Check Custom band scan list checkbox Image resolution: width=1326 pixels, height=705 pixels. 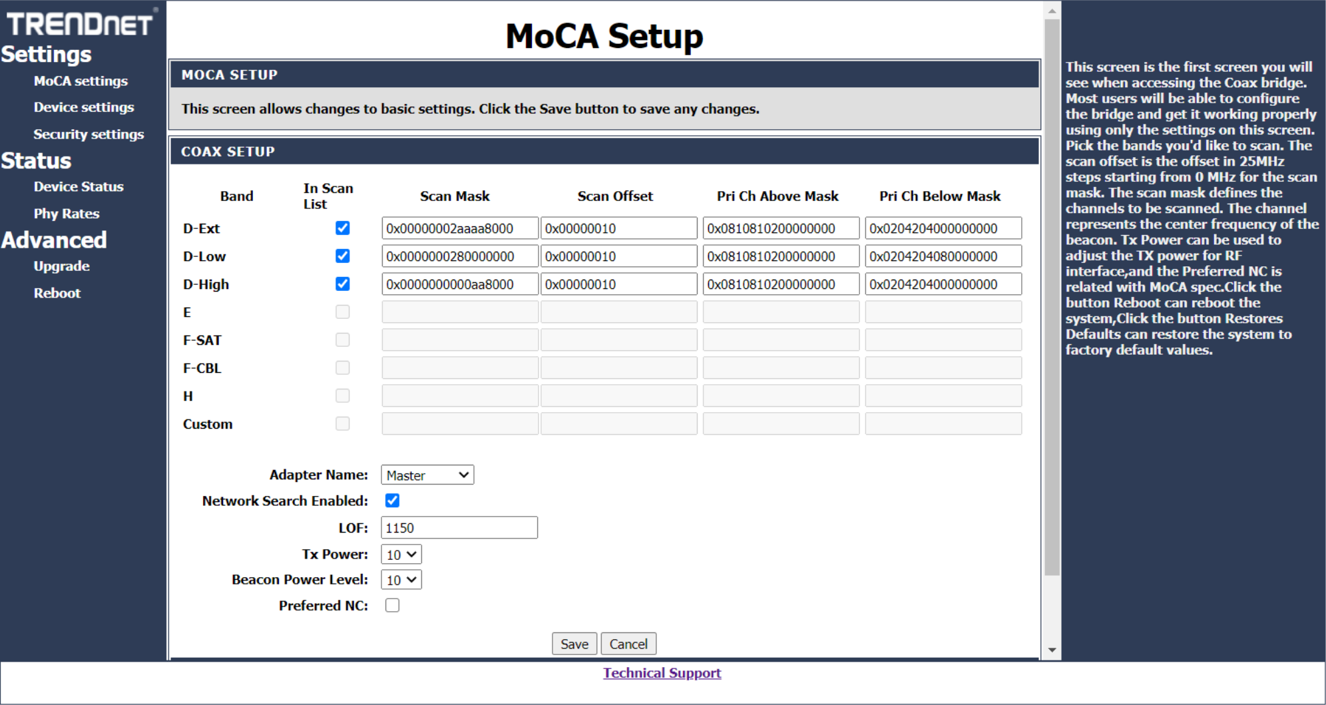(x=342, y=423)
